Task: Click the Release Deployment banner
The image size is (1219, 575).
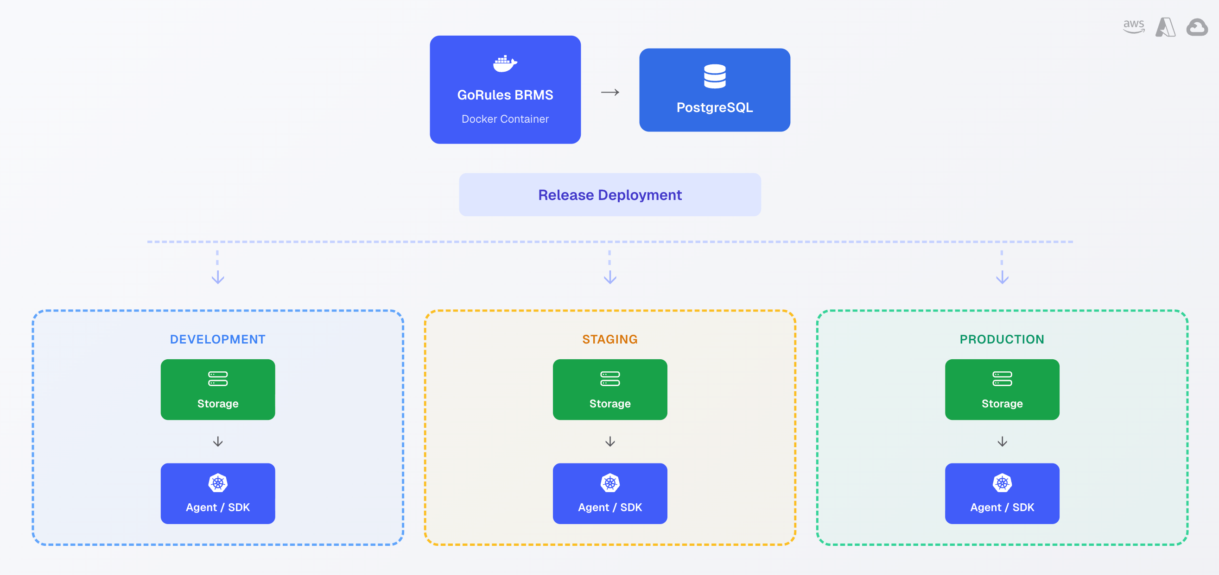Action: point(610,195)
